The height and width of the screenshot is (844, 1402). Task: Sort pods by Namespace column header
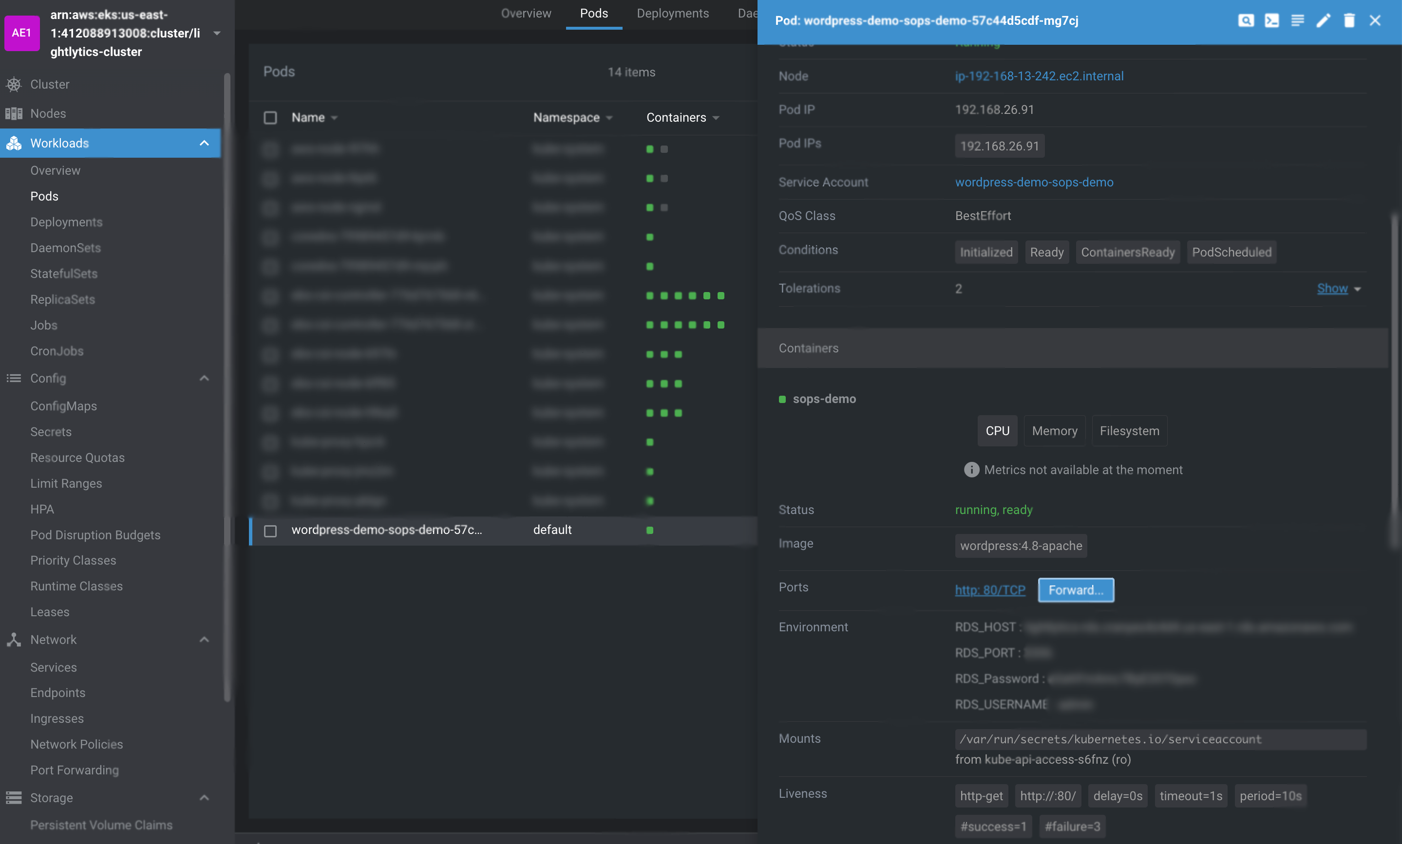click(566, 118)
